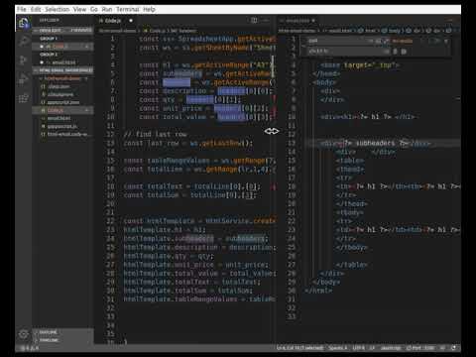Image resolution: width=476 pixels, height=357 pixels.
Task: Open the File menu
Action: click(22, 9)
